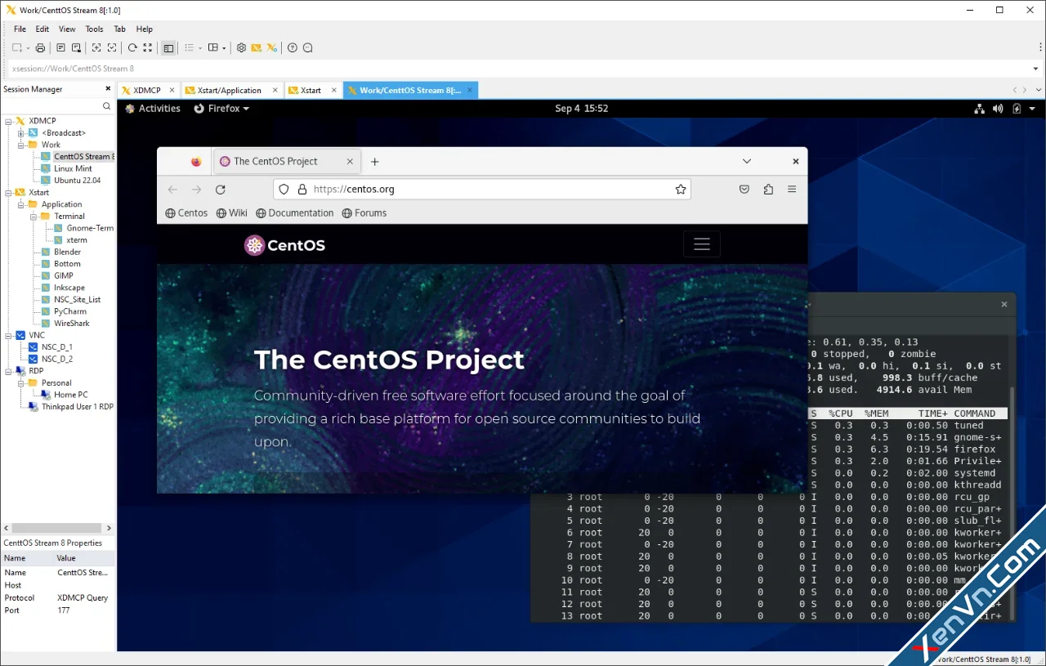This screenshot has width=1046, height=666.
Task: Switch to the Xstart tab
Action: point(311,90)
